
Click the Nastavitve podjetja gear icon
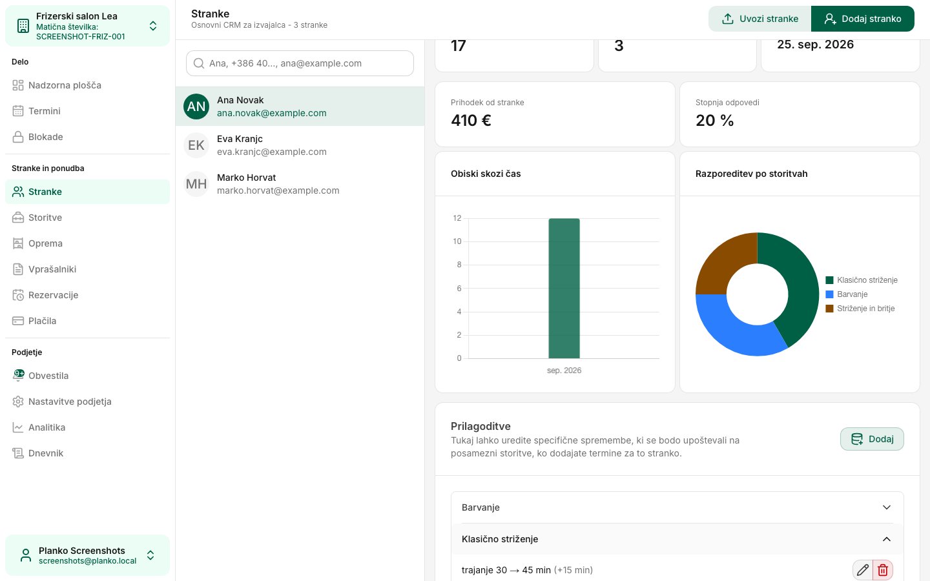[18, 402]
